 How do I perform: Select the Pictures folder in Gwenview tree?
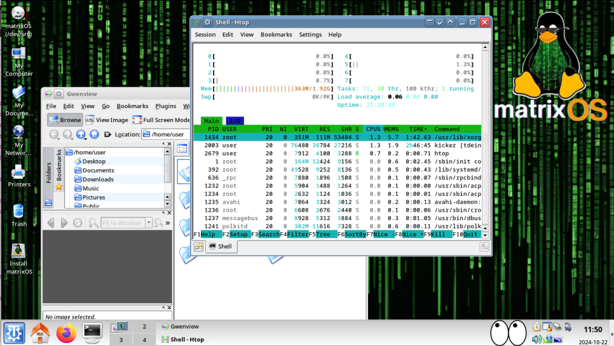pyautogui.click(x=93, y=198)
